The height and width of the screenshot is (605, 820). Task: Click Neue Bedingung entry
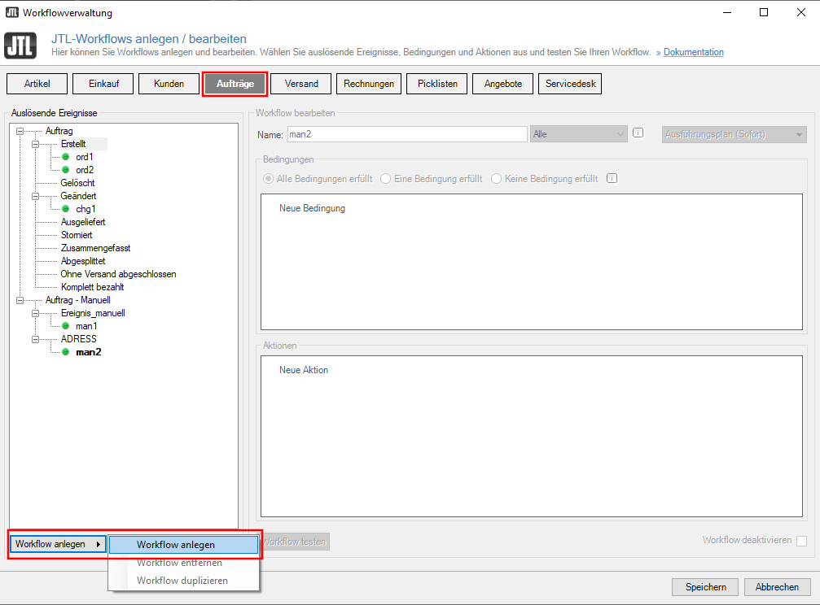[x=312, y=208]
